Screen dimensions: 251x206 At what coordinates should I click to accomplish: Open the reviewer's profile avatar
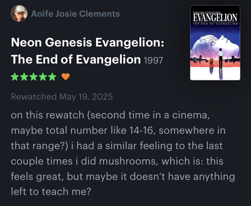[19, 14]
